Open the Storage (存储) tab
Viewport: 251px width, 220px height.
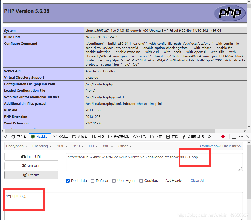[172, 137]
